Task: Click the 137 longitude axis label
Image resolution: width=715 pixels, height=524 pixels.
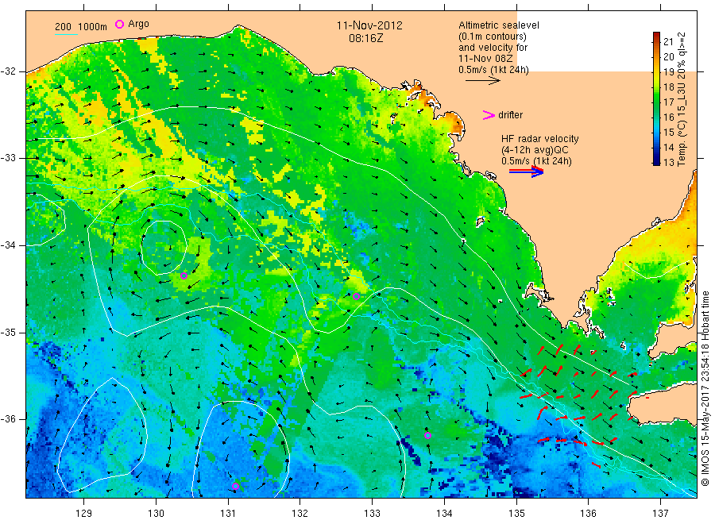Action: pos(660,514)
